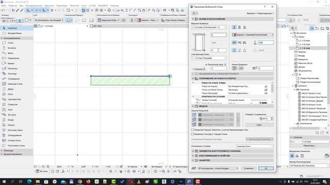Select the Крыша (Roof) tool
Image resolution: width=330 pixels, height=185 pixels.
click(x=11, y=63)
